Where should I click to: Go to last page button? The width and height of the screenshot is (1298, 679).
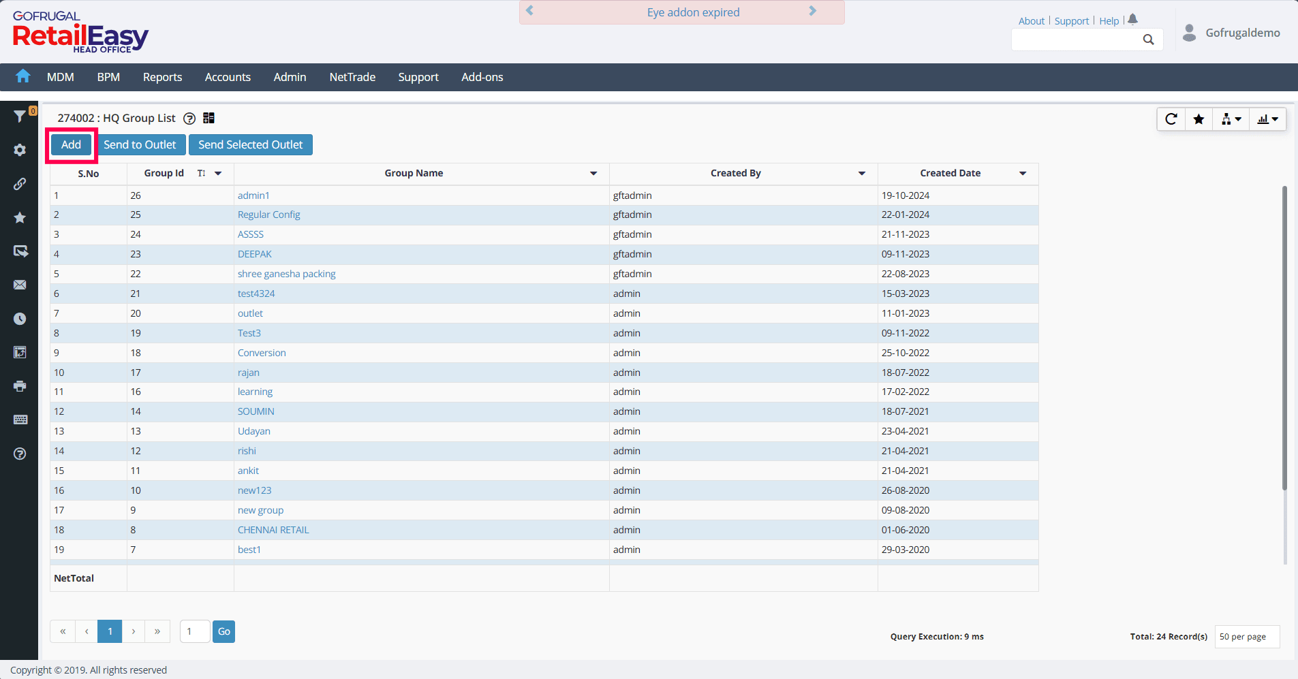[157, 631]
